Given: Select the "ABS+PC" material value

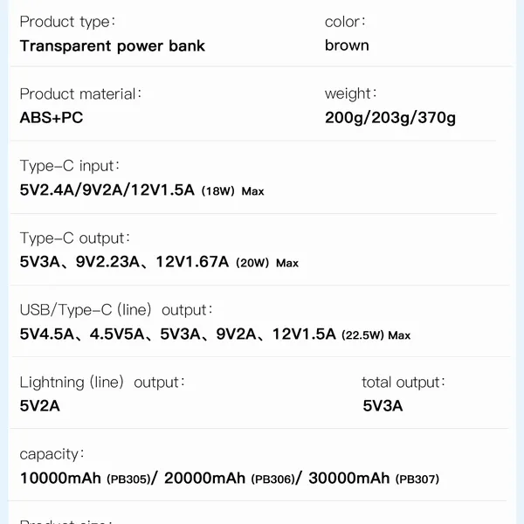Looking at the screenshot, I should 52,118.
